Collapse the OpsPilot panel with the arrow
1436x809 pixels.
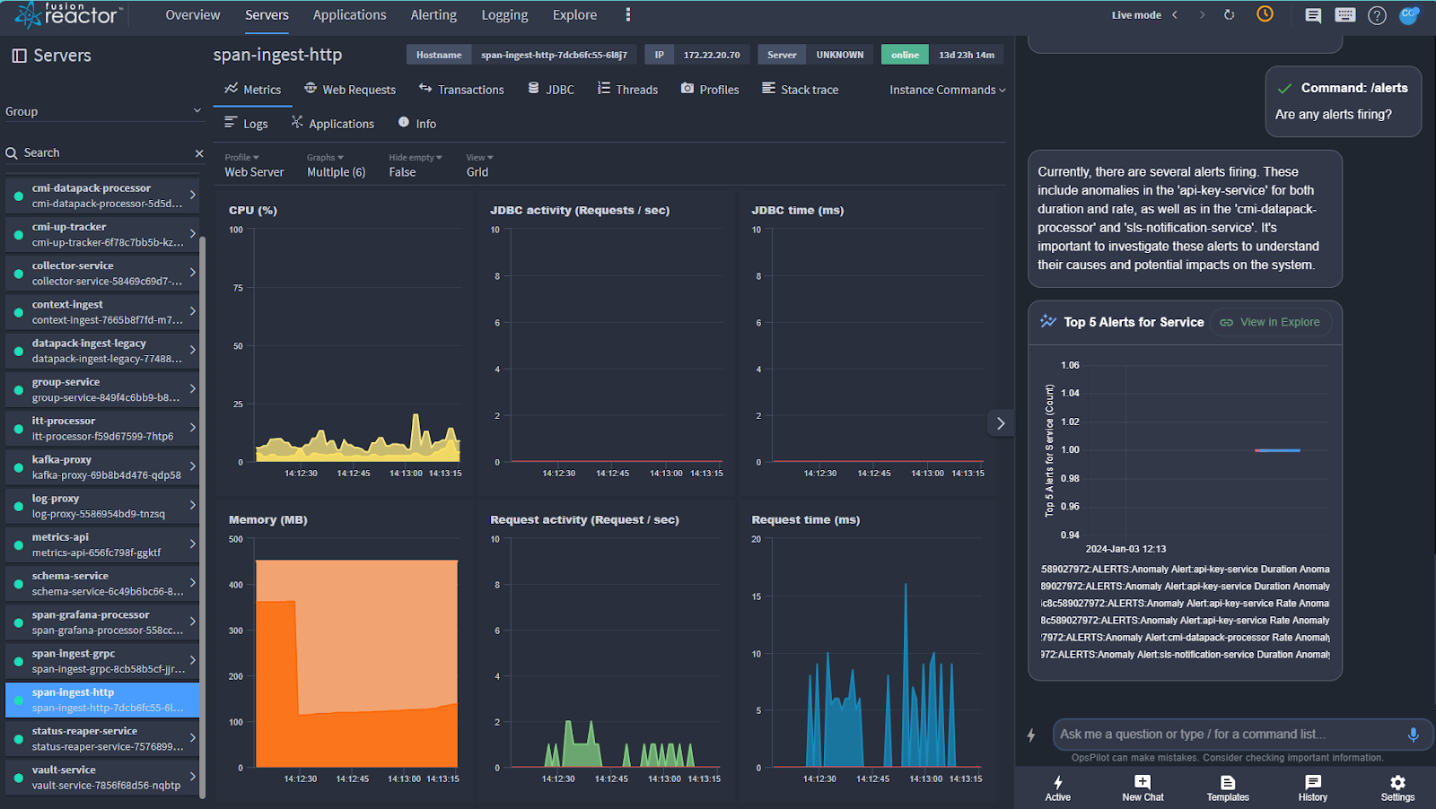click(x=1001, y=423)
